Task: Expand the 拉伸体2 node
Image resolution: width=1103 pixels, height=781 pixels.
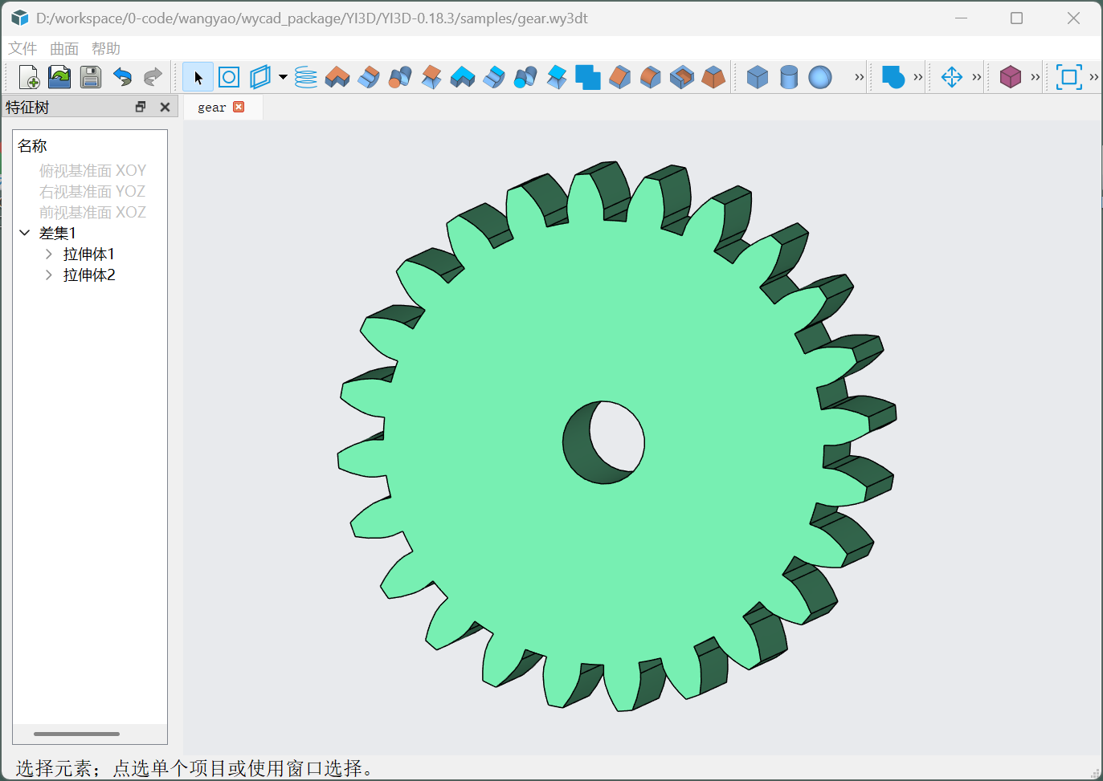Action: click(49, 275)
